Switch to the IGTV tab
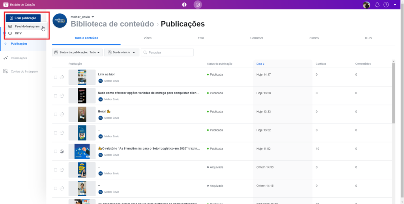Screen dimensions: 404x204 tap(368, 38)
